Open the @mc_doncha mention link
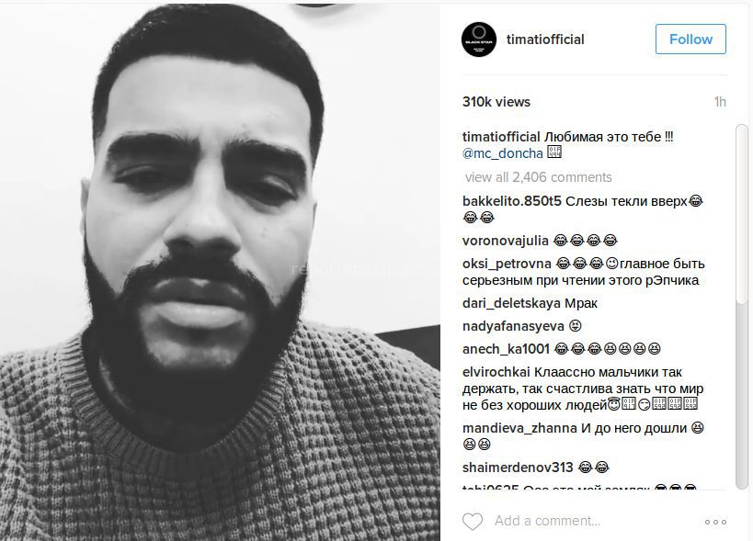This screenshot has width=753, height=541. [502, 153]
